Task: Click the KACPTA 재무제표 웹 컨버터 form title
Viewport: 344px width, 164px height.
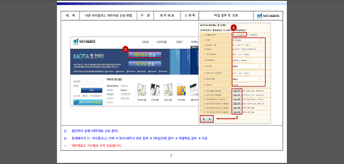Action: [213, 25]
